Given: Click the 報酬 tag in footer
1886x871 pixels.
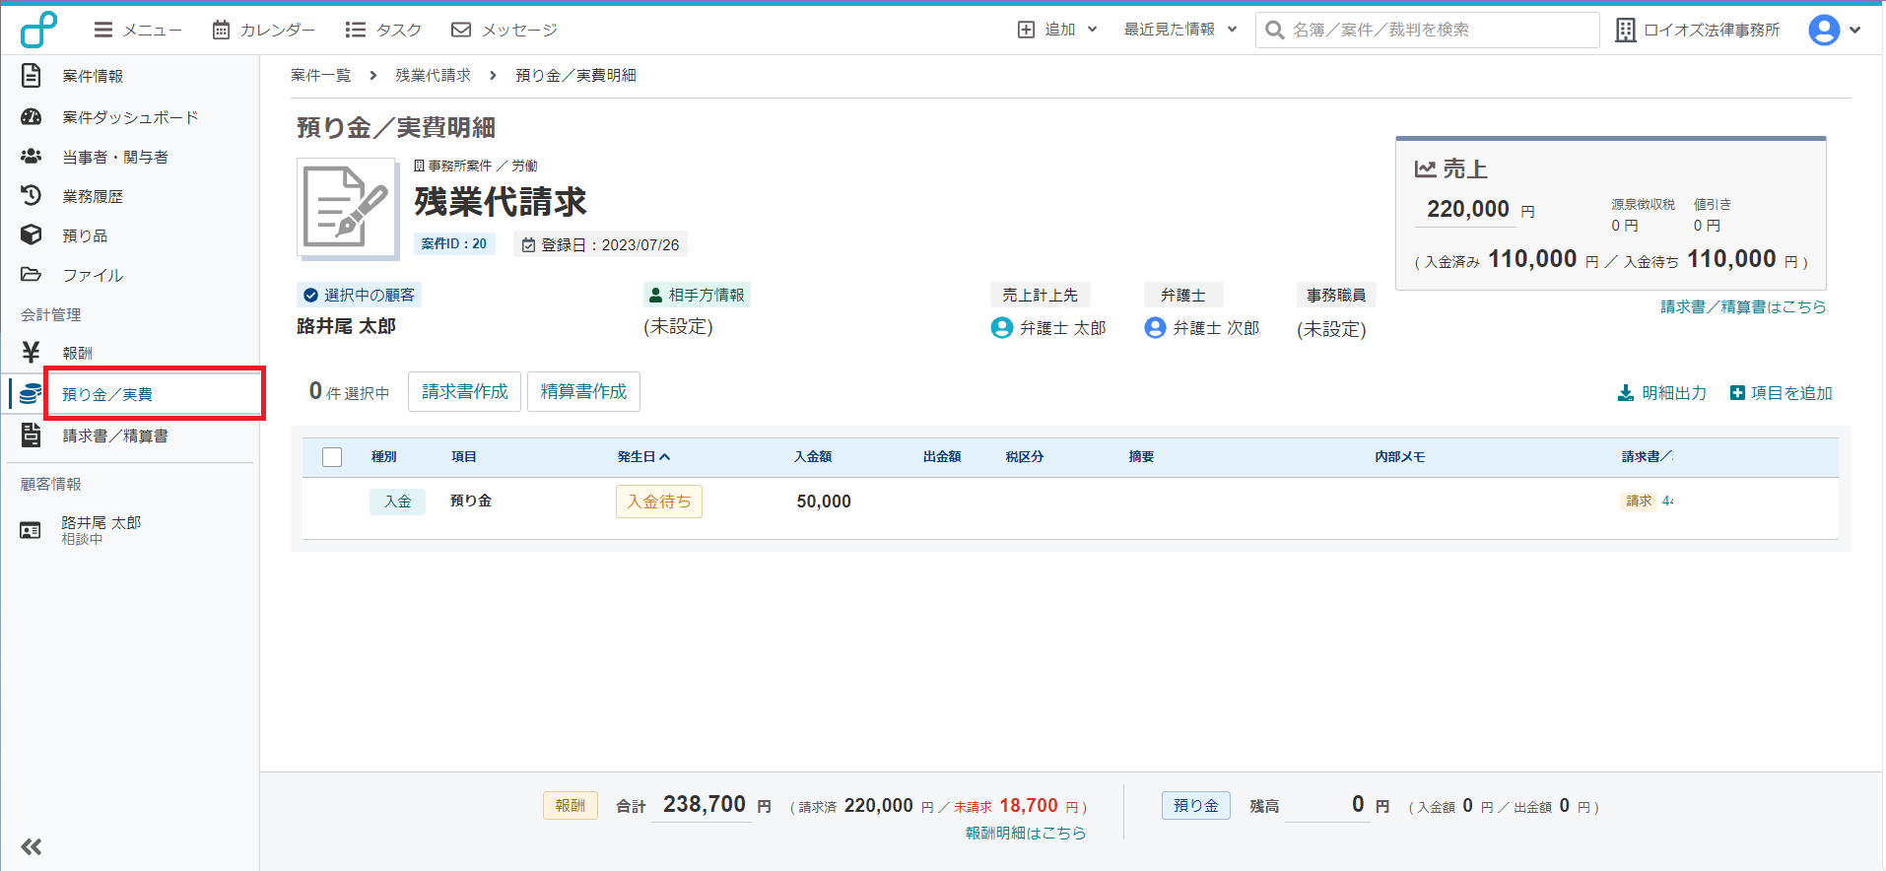Looking at the screenshot, I should (x=571, y=806).
